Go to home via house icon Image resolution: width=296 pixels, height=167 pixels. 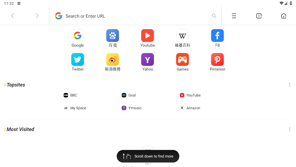coord(283,16)
